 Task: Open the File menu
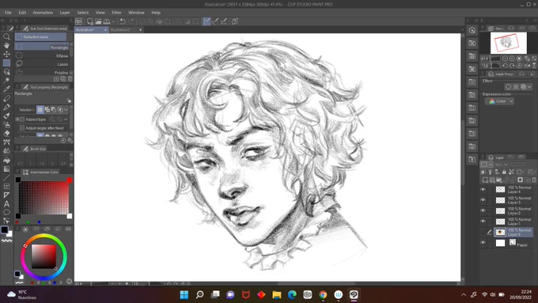click(8, 13)
